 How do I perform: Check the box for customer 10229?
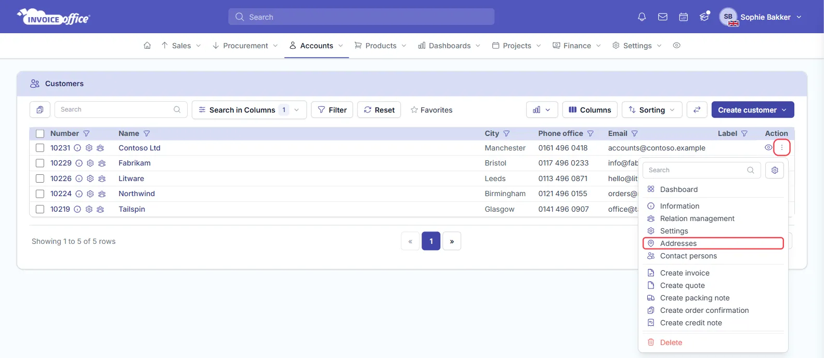pyautogui.click(x=40, y=163)
